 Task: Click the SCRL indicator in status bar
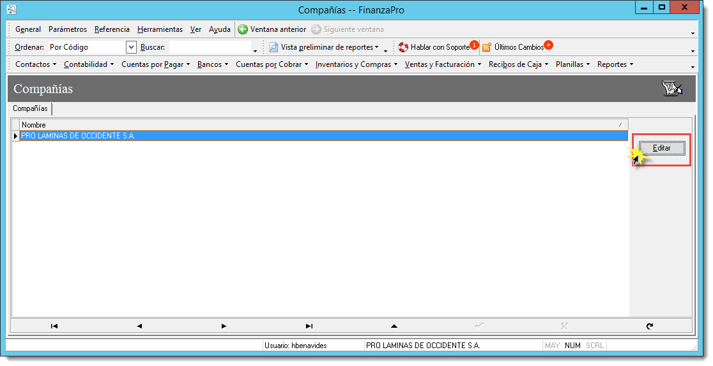(594, 346)
